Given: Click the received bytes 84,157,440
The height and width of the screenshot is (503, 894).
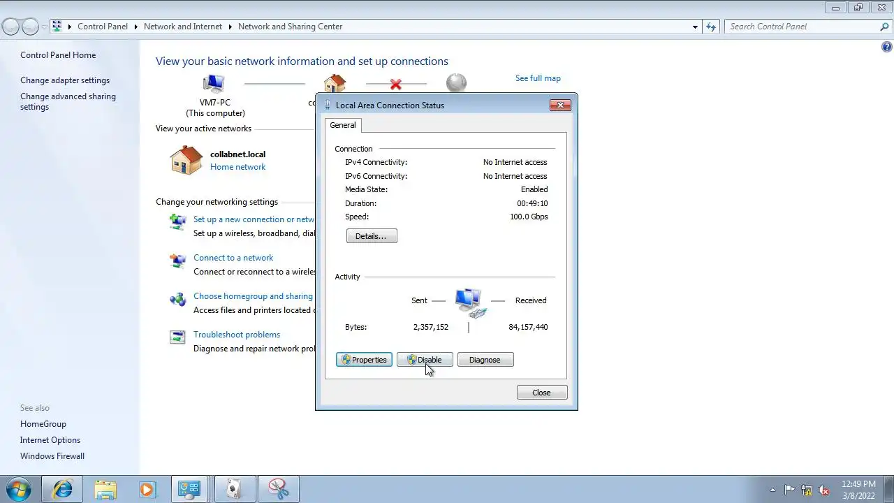Looking at the screenshot, I should pyautogui.click(x=528, y=327).
